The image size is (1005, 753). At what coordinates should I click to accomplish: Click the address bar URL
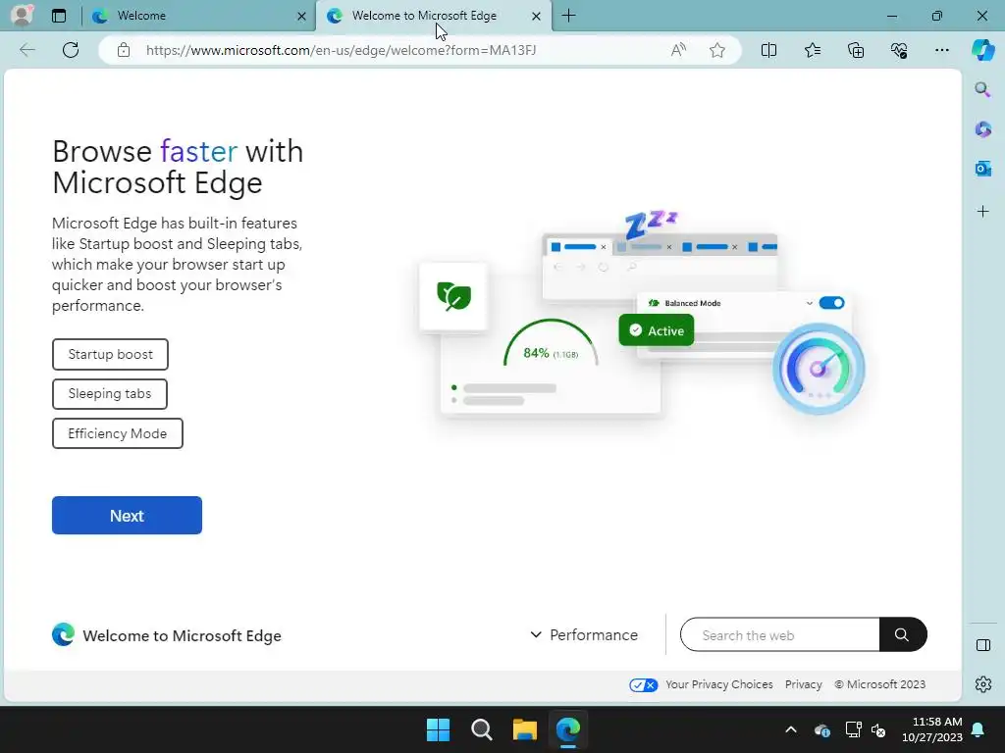341,50
